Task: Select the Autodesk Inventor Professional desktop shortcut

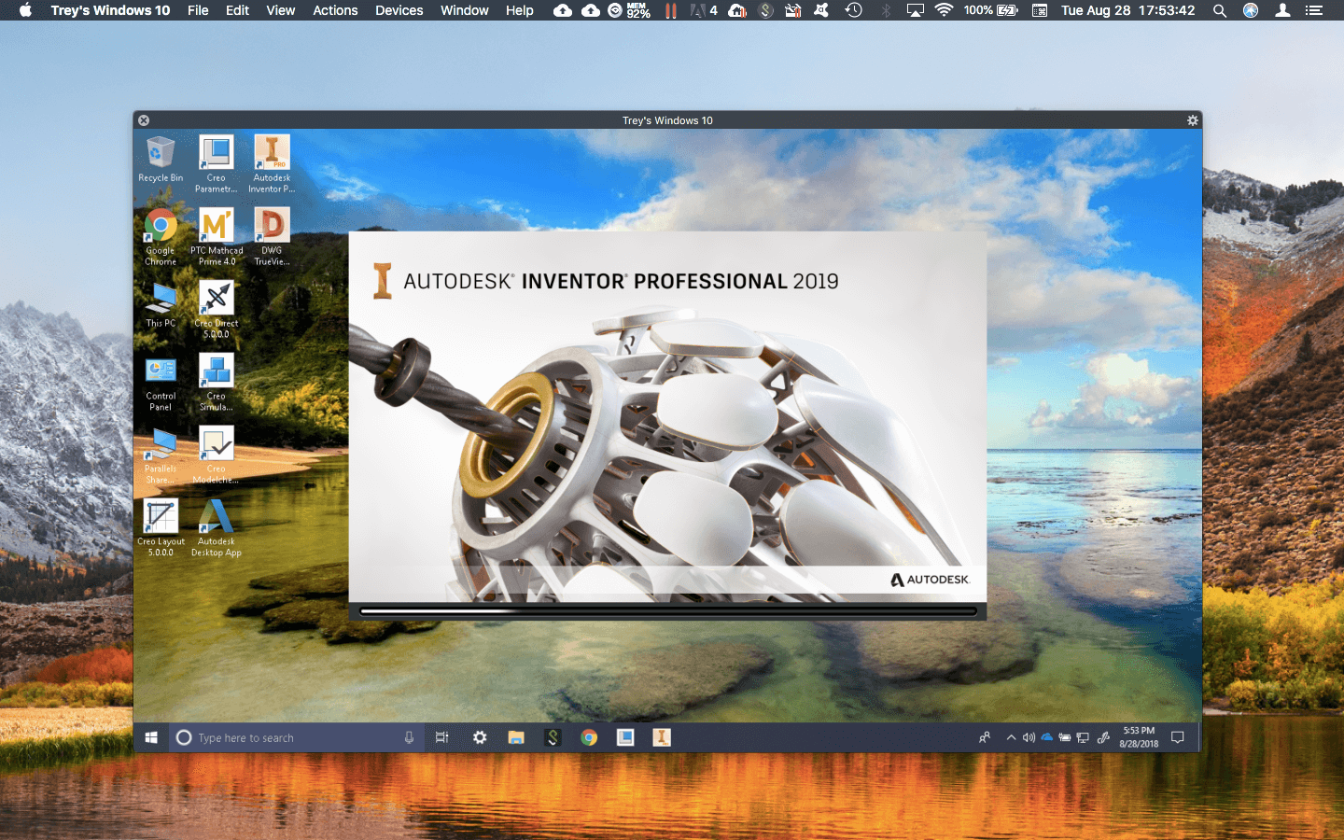Action: tap(272, 163)
